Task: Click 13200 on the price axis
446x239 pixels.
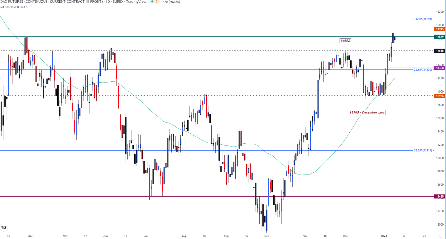Action: tap(440, 145)
